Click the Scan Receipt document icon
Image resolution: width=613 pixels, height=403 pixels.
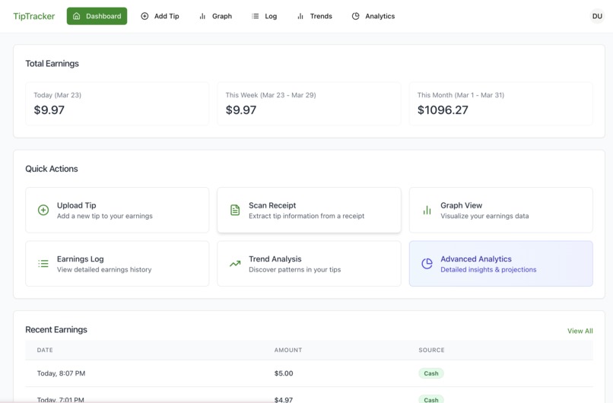235,210
